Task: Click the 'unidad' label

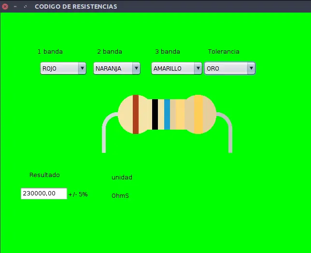Action: 122,177
